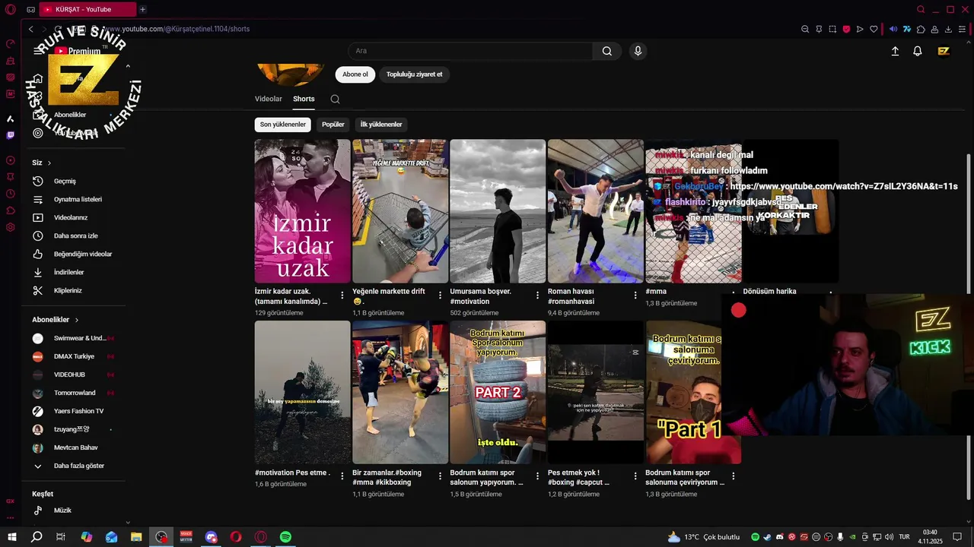This screenshot has height=547, width=974.
Task: Open Opera profile icon in toolbar
Action: coord(934,29)
